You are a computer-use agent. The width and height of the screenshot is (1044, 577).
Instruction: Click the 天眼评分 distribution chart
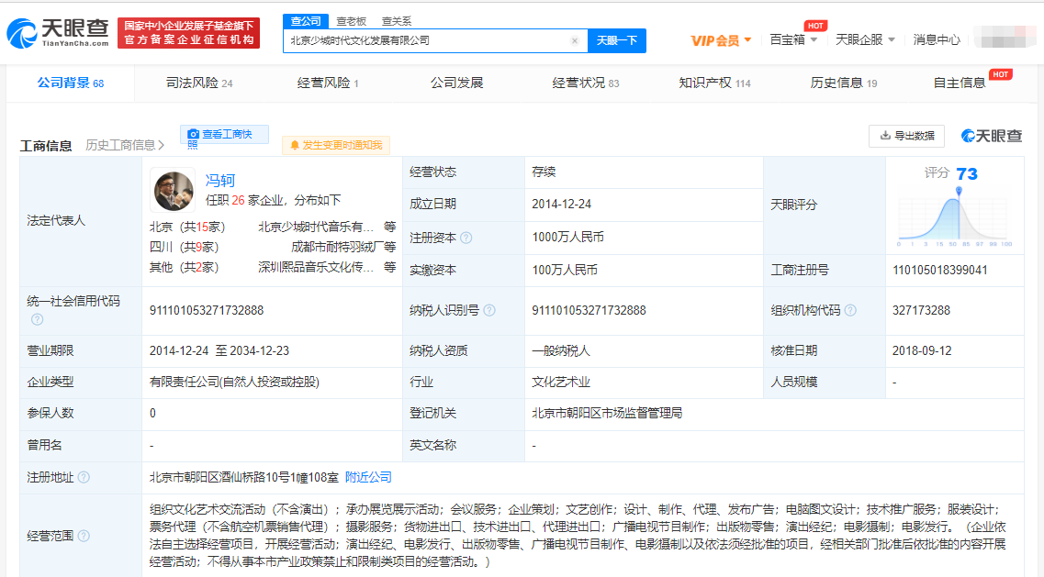(x=955, y=217)
